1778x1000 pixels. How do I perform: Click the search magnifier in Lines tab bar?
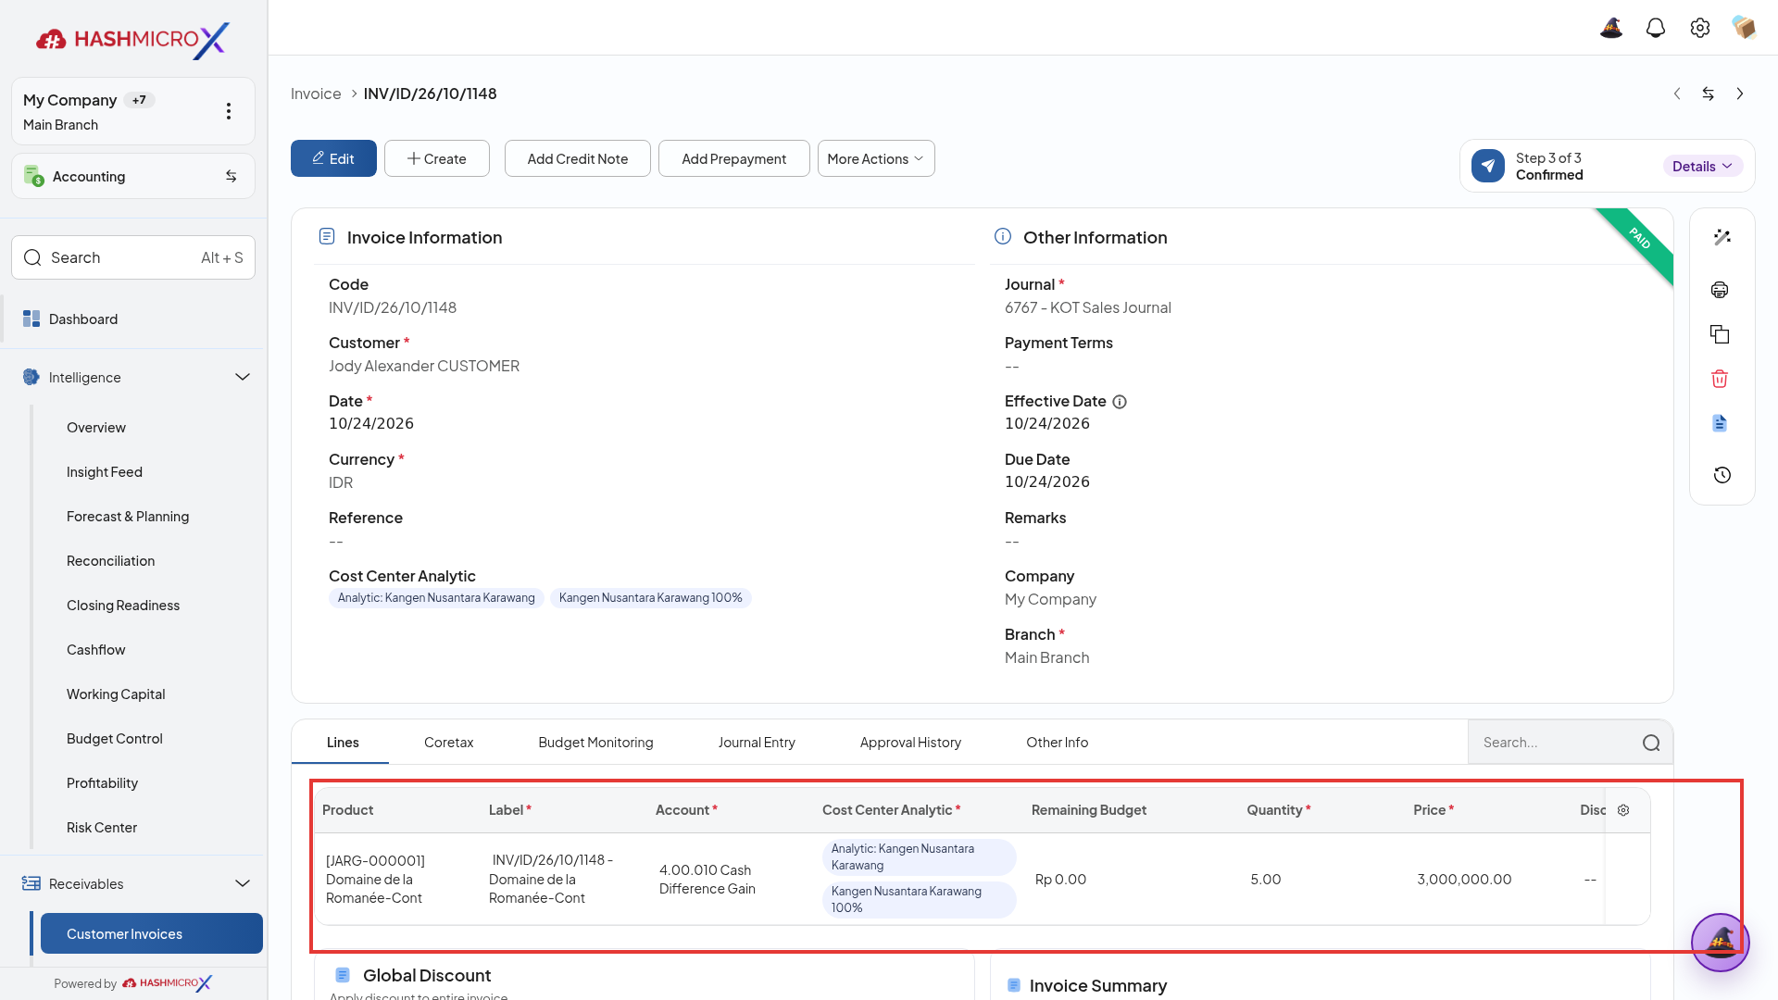1651,743
